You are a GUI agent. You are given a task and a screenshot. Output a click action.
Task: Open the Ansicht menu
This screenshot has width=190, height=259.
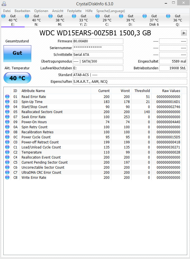[58, 11]
